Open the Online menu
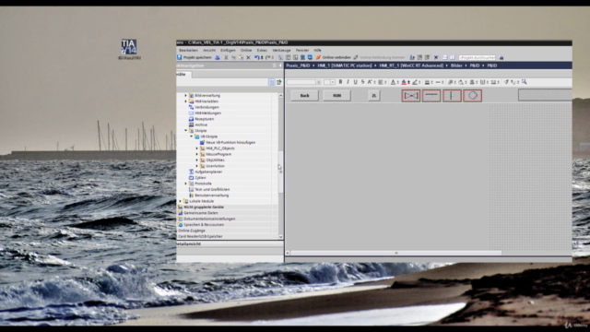This screenshot has height=332, width=590. coord(246,50)
